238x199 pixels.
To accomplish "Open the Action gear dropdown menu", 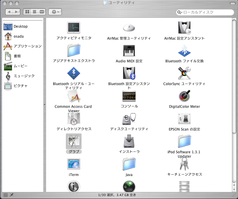I will (55, 12).
